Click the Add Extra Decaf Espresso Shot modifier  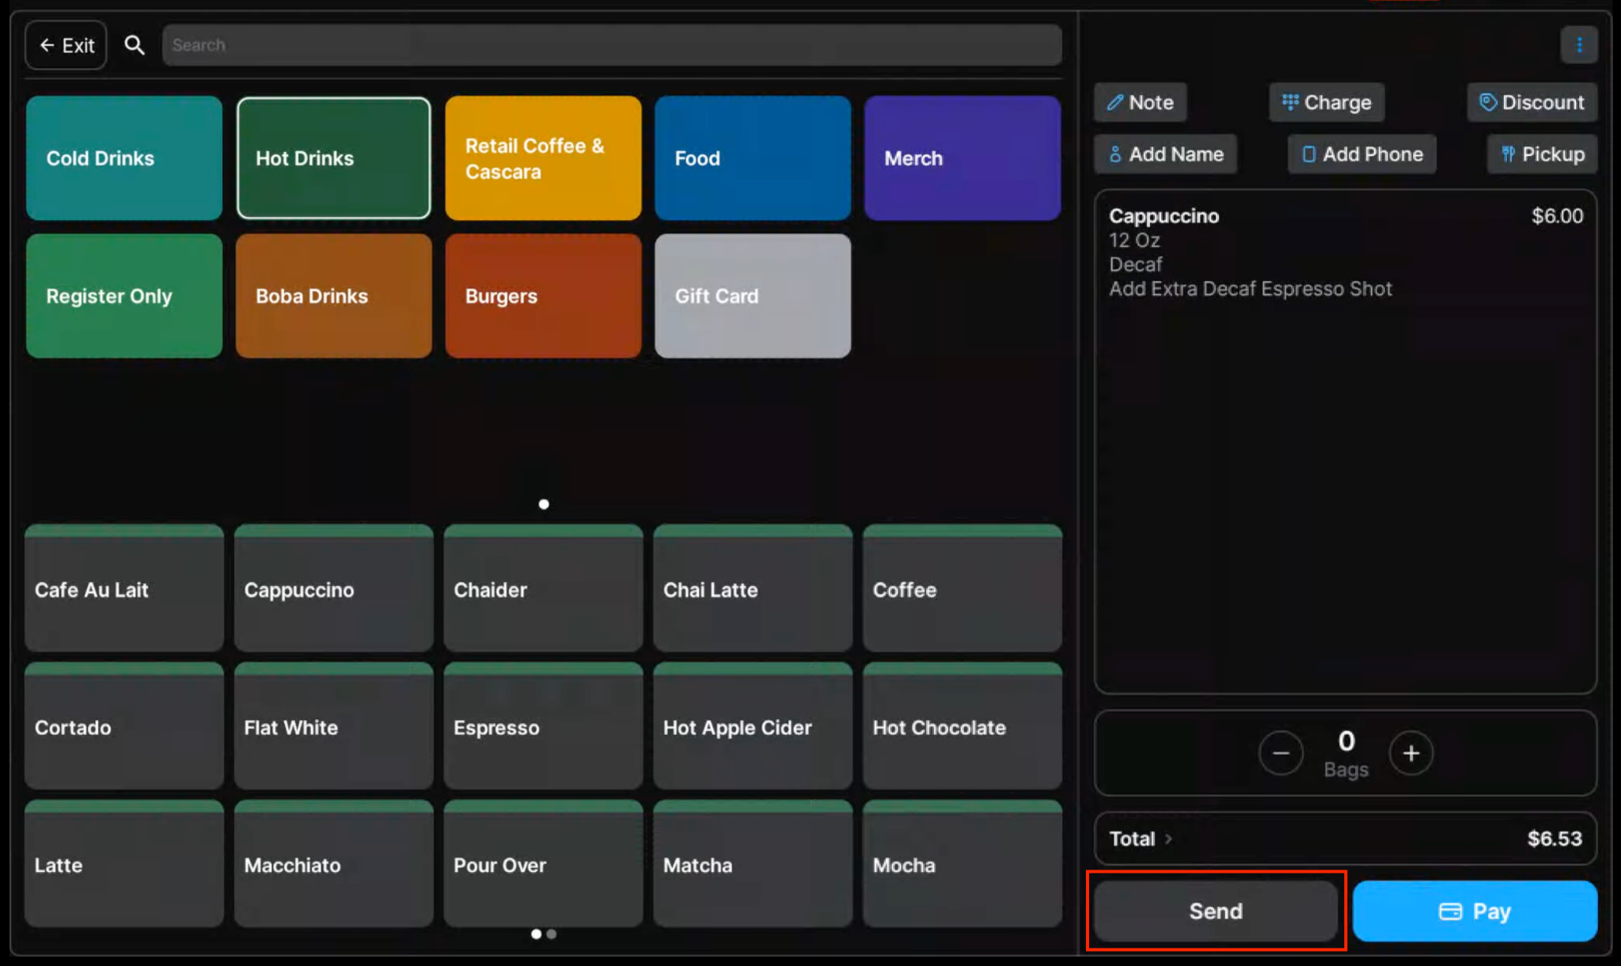pyautogui.click(x=1250, y=289)
